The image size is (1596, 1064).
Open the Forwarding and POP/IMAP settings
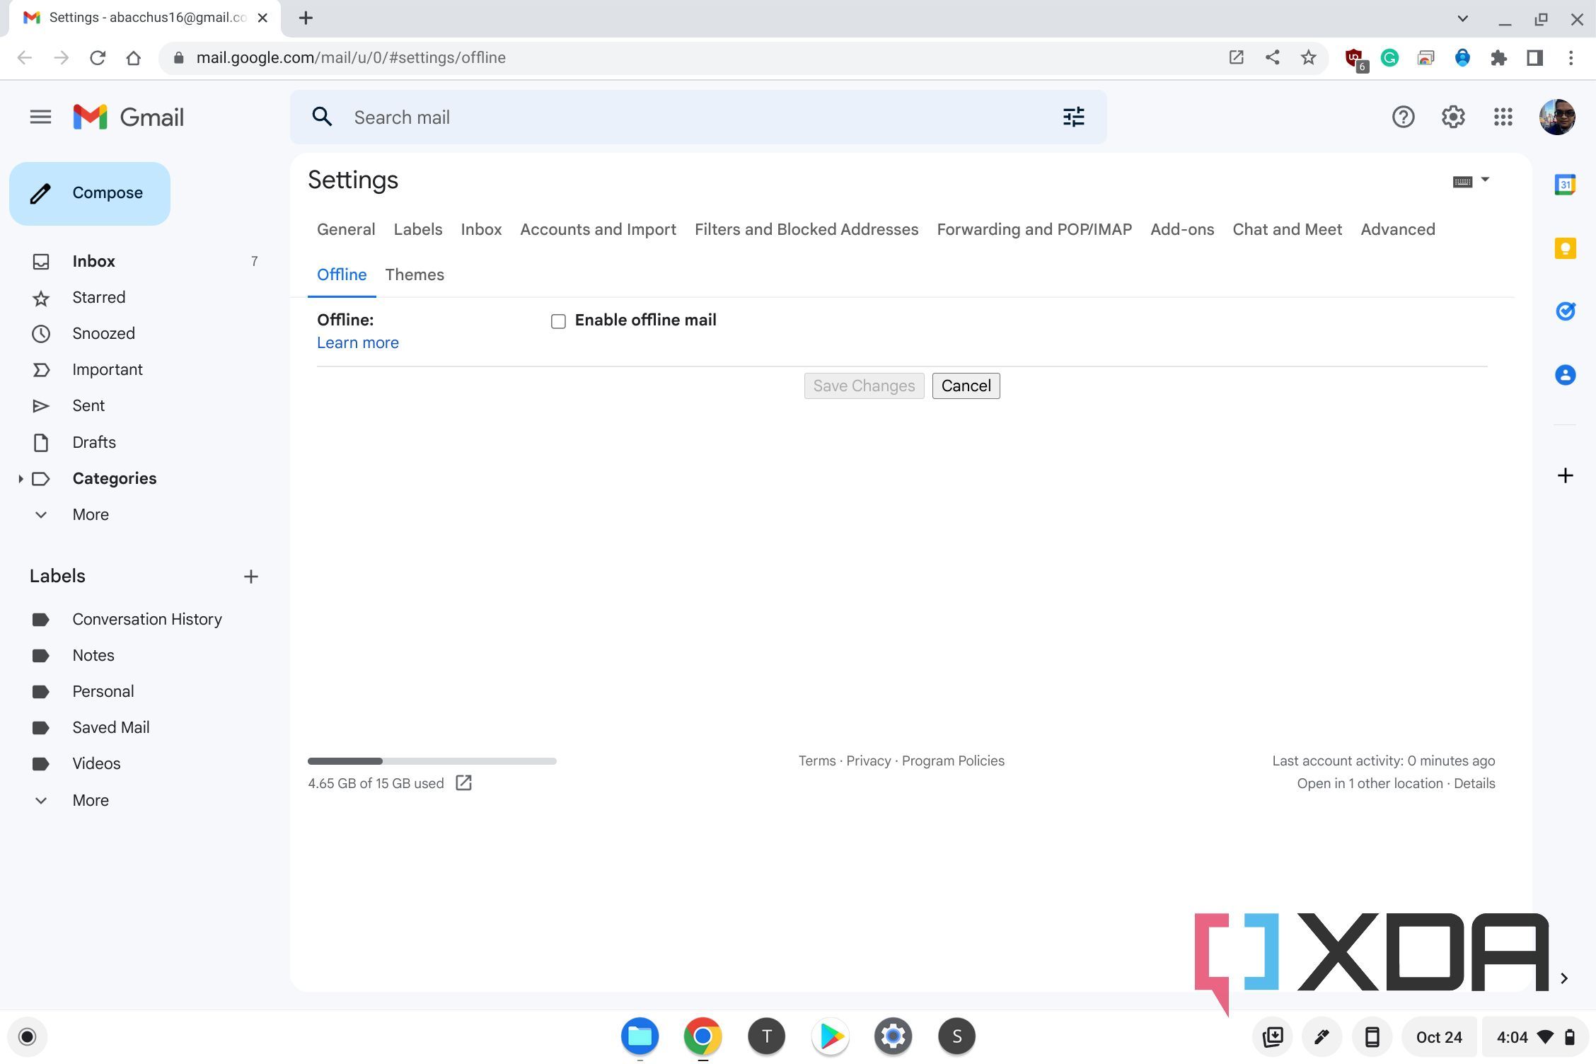point(1034,229)
